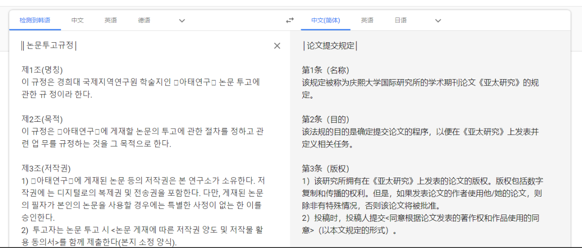
Task: Click translated heading 论文提交规定
Action: [x=330, y=46]
